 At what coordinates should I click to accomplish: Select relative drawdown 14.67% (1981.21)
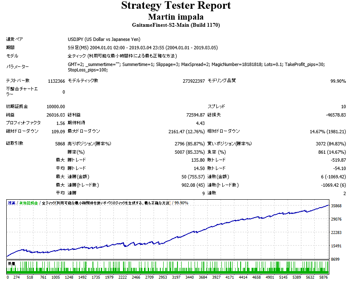pyautogui.click(x=328, y=132)
